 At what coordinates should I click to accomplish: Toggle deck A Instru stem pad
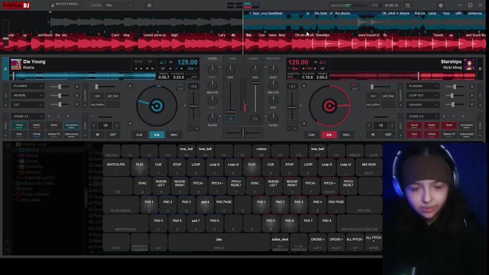37,125
